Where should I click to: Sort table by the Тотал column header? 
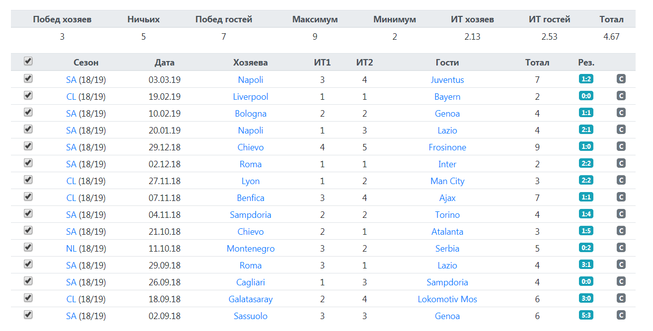coord(537,63)
